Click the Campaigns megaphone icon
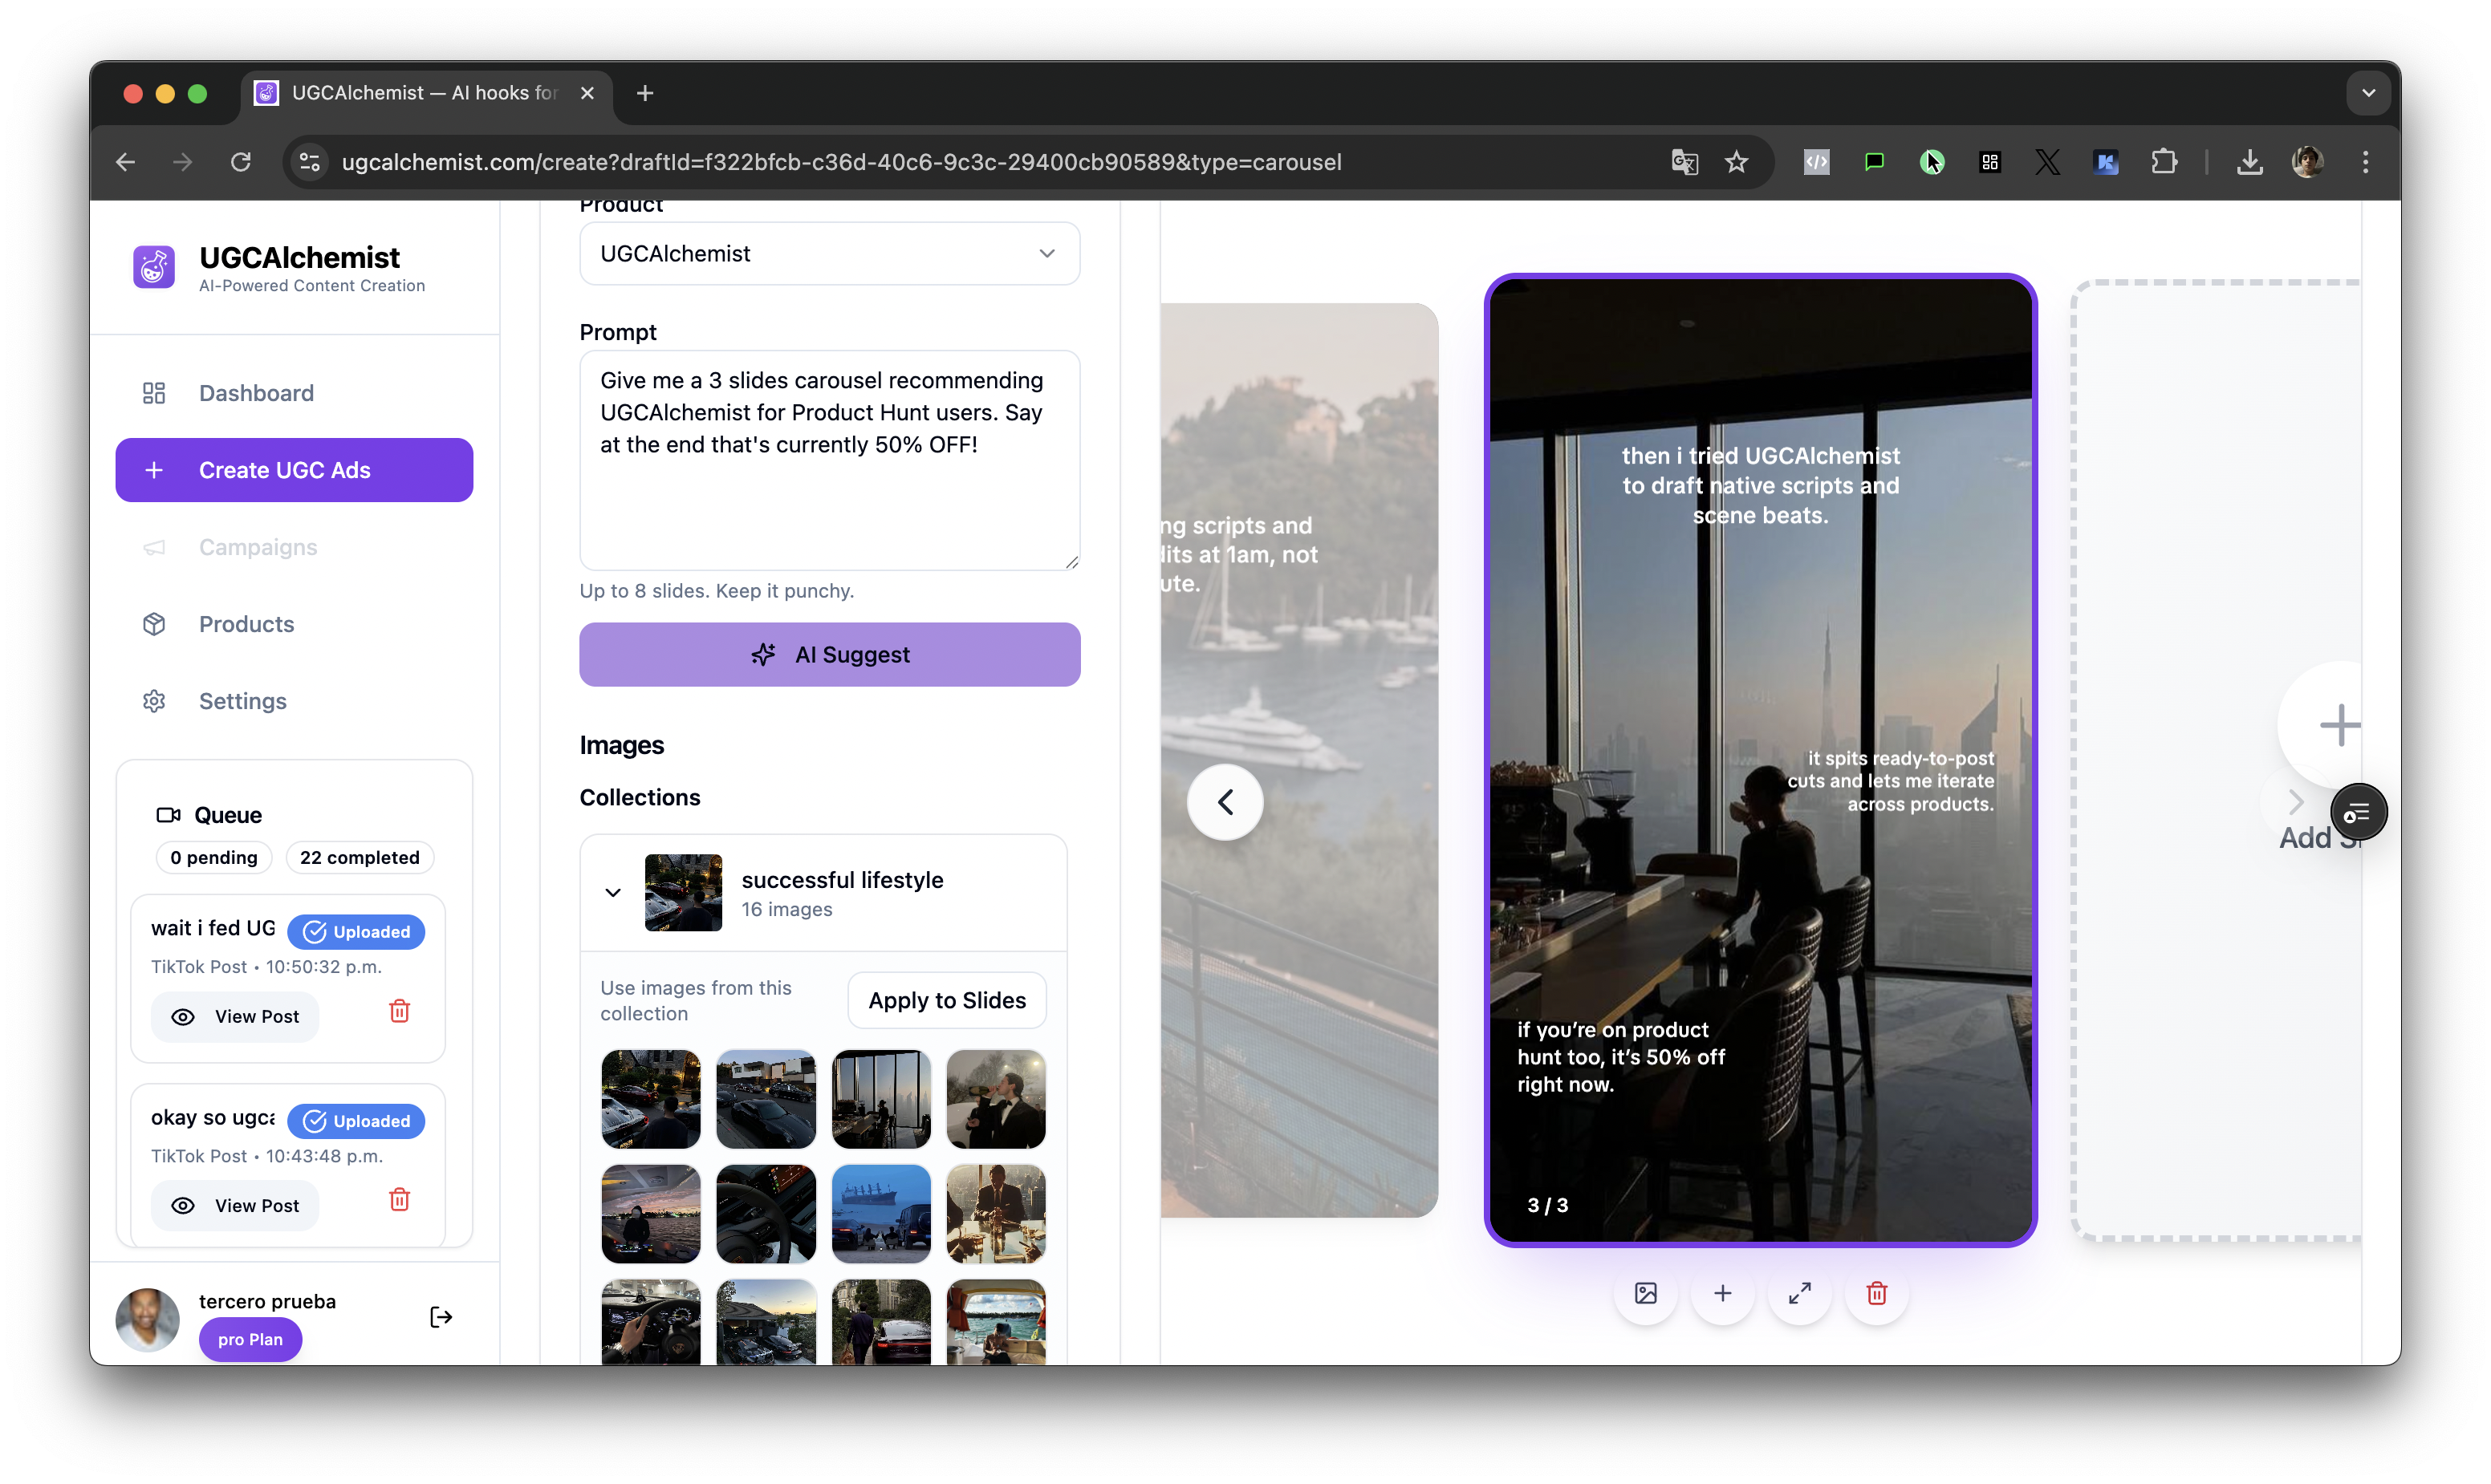 pos(154,547)
